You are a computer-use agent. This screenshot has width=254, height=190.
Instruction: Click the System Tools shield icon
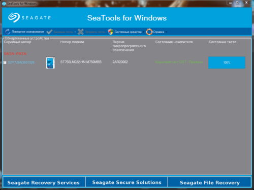point(111,32)
